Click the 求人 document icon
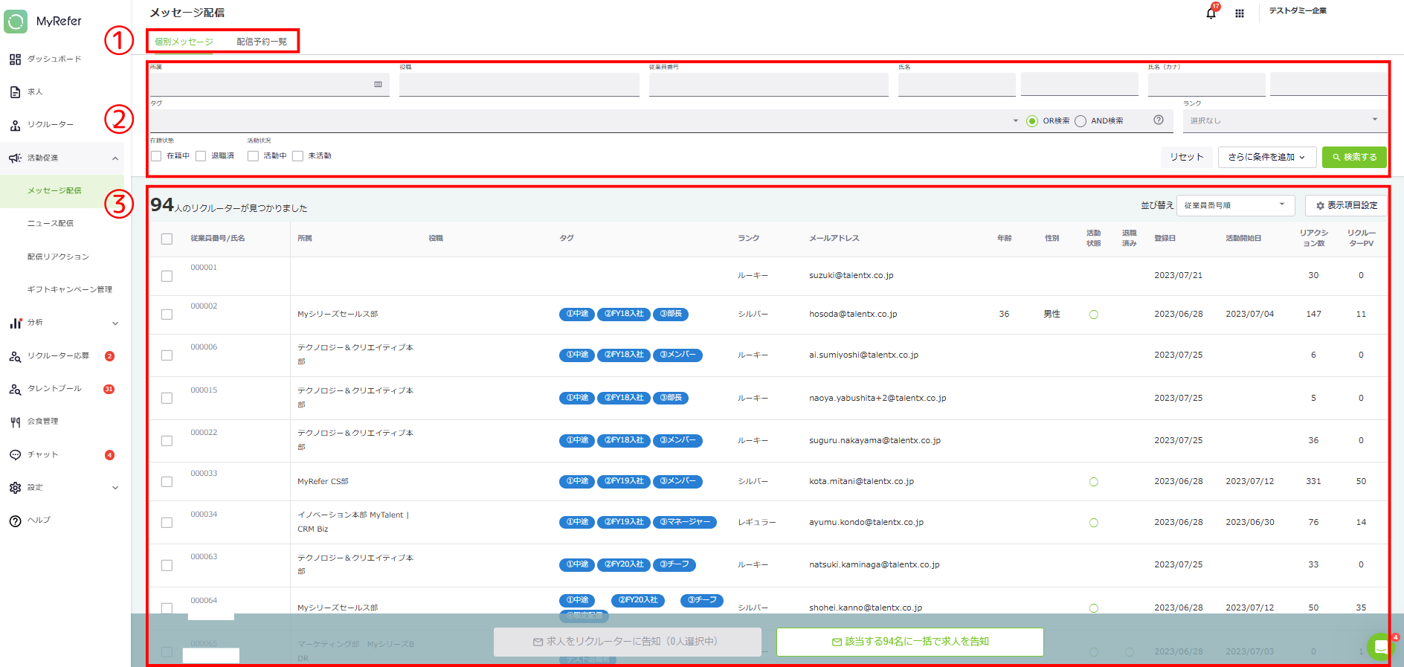Screen dimensions: 1404x667 pos(15,92)
